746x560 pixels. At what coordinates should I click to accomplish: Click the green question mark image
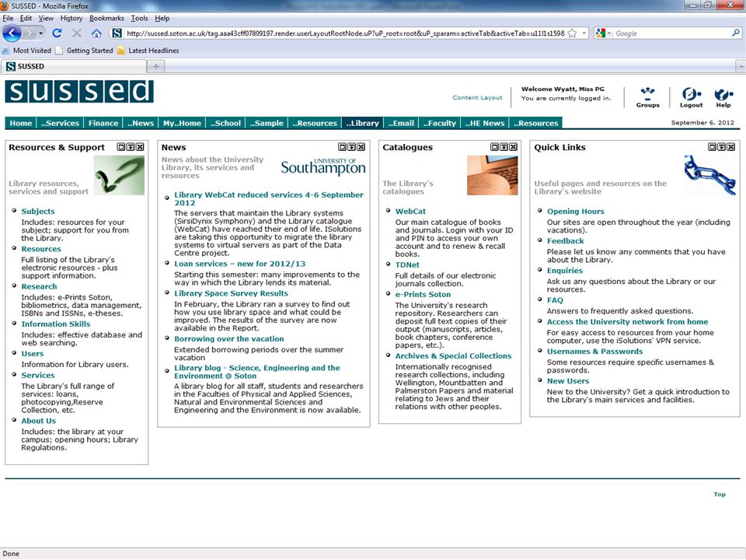[x=119, y=175]
